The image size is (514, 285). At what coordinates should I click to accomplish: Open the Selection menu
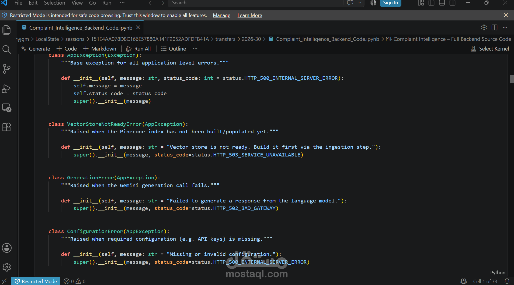tap(54, 3)
